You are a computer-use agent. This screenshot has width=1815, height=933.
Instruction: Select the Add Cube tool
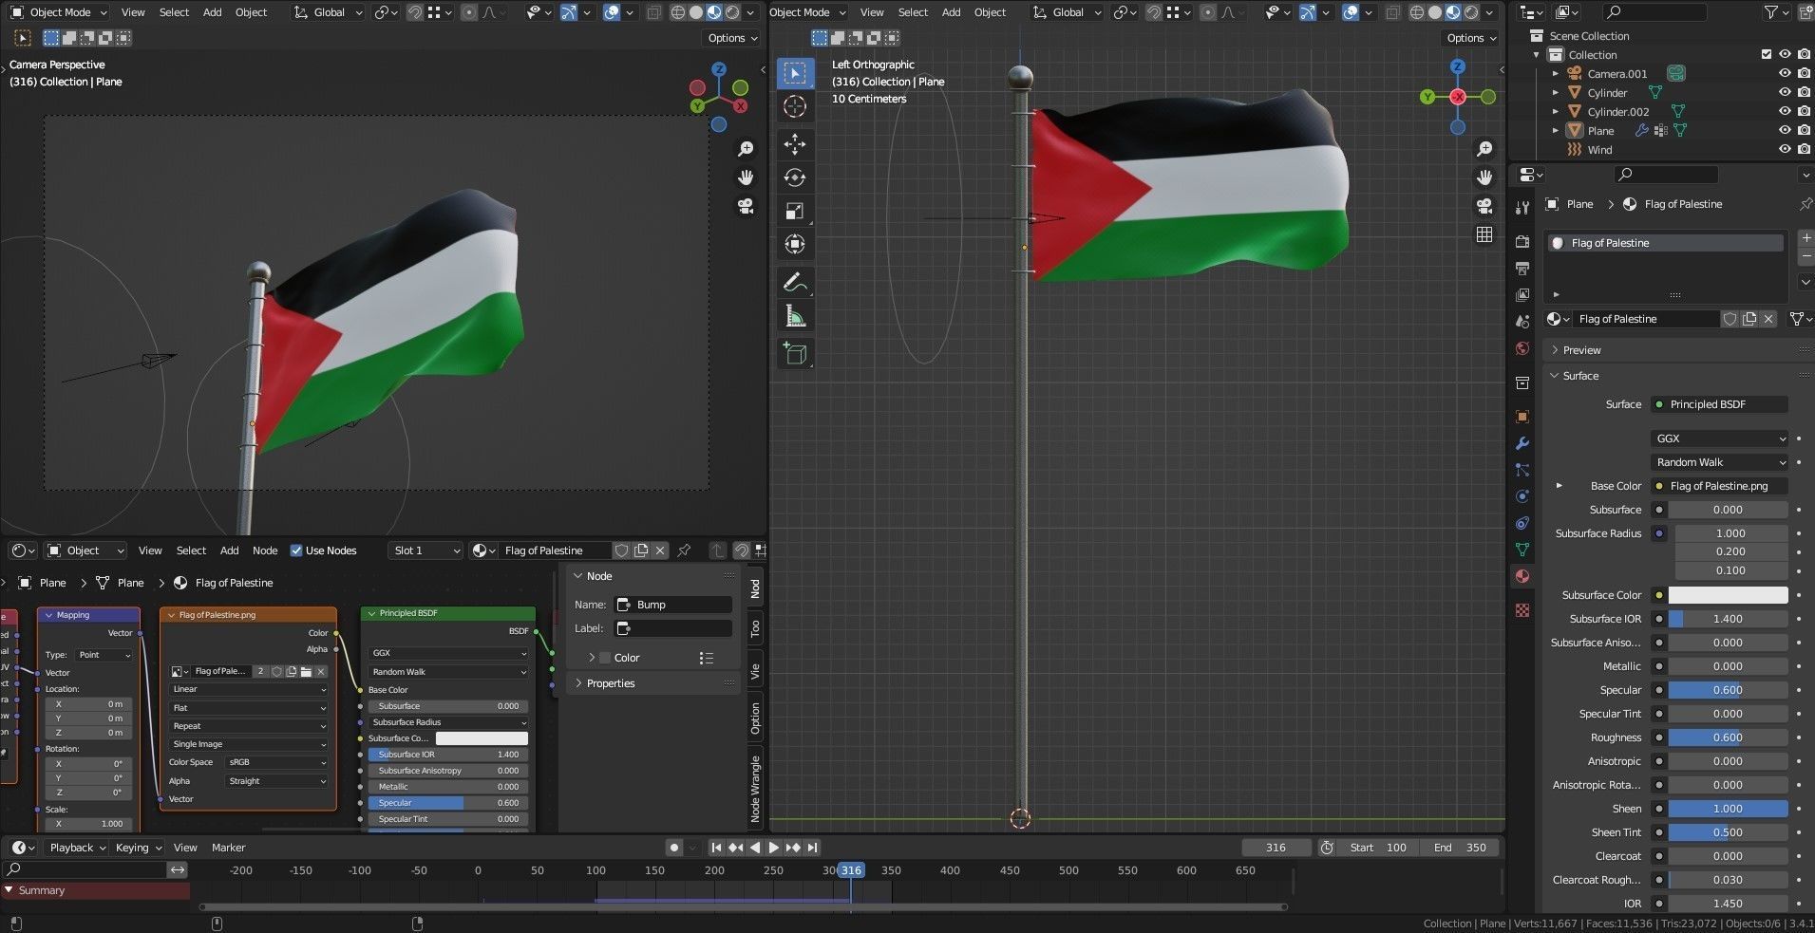point(795,353)
